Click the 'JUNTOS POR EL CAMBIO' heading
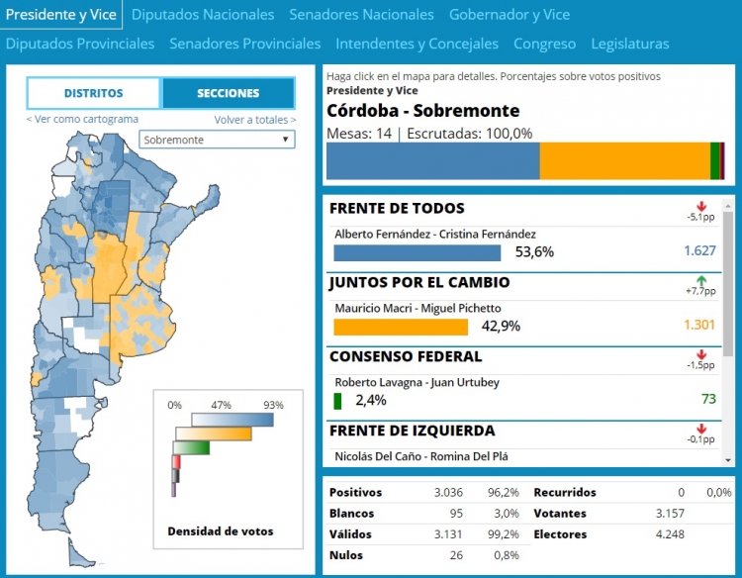This screenshot has height=578, width=742. tap(419, 283)
